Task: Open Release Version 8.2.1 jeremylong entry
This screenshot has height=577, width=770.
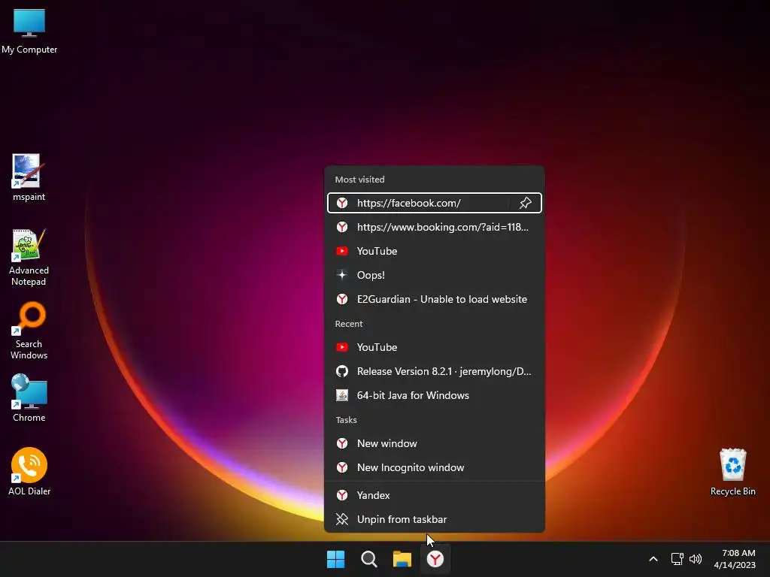Action: [434, 371]
